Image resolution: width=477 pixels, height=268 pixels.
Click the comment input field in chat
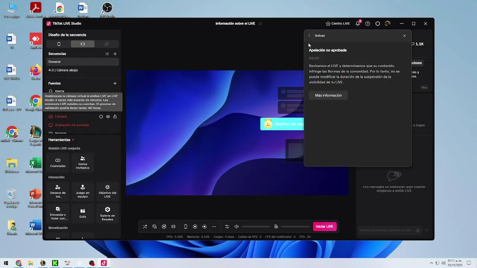point(386,230)
